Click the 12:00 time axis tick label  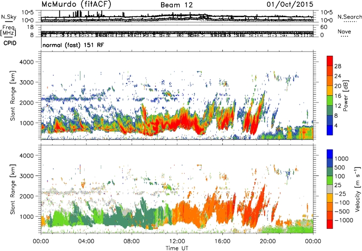click(177, 241)
